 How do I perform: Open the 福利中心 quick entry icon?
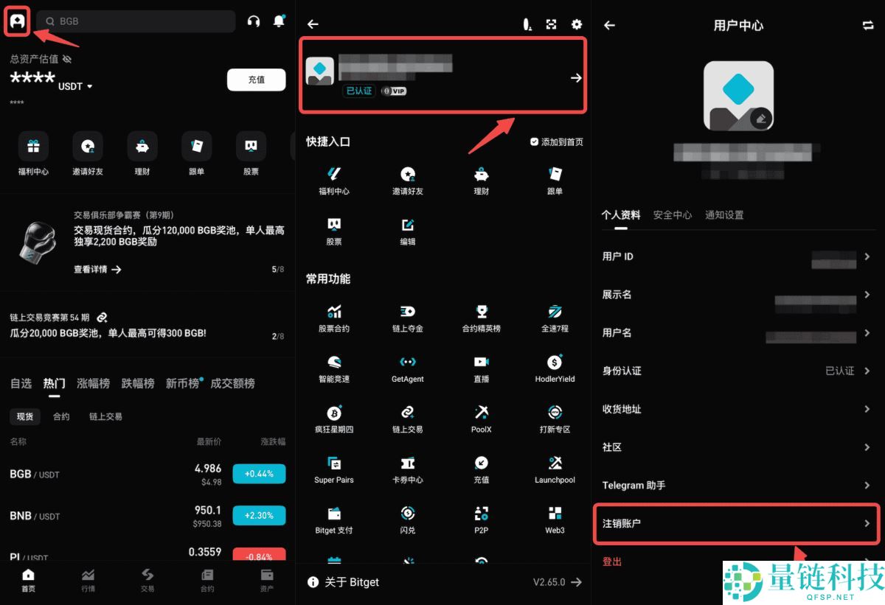coord(333,179)
